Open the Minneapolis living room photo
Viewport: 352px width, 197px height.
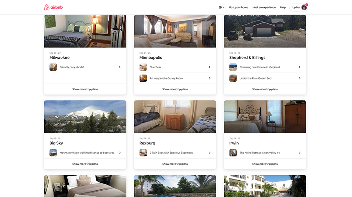point(175,31)
